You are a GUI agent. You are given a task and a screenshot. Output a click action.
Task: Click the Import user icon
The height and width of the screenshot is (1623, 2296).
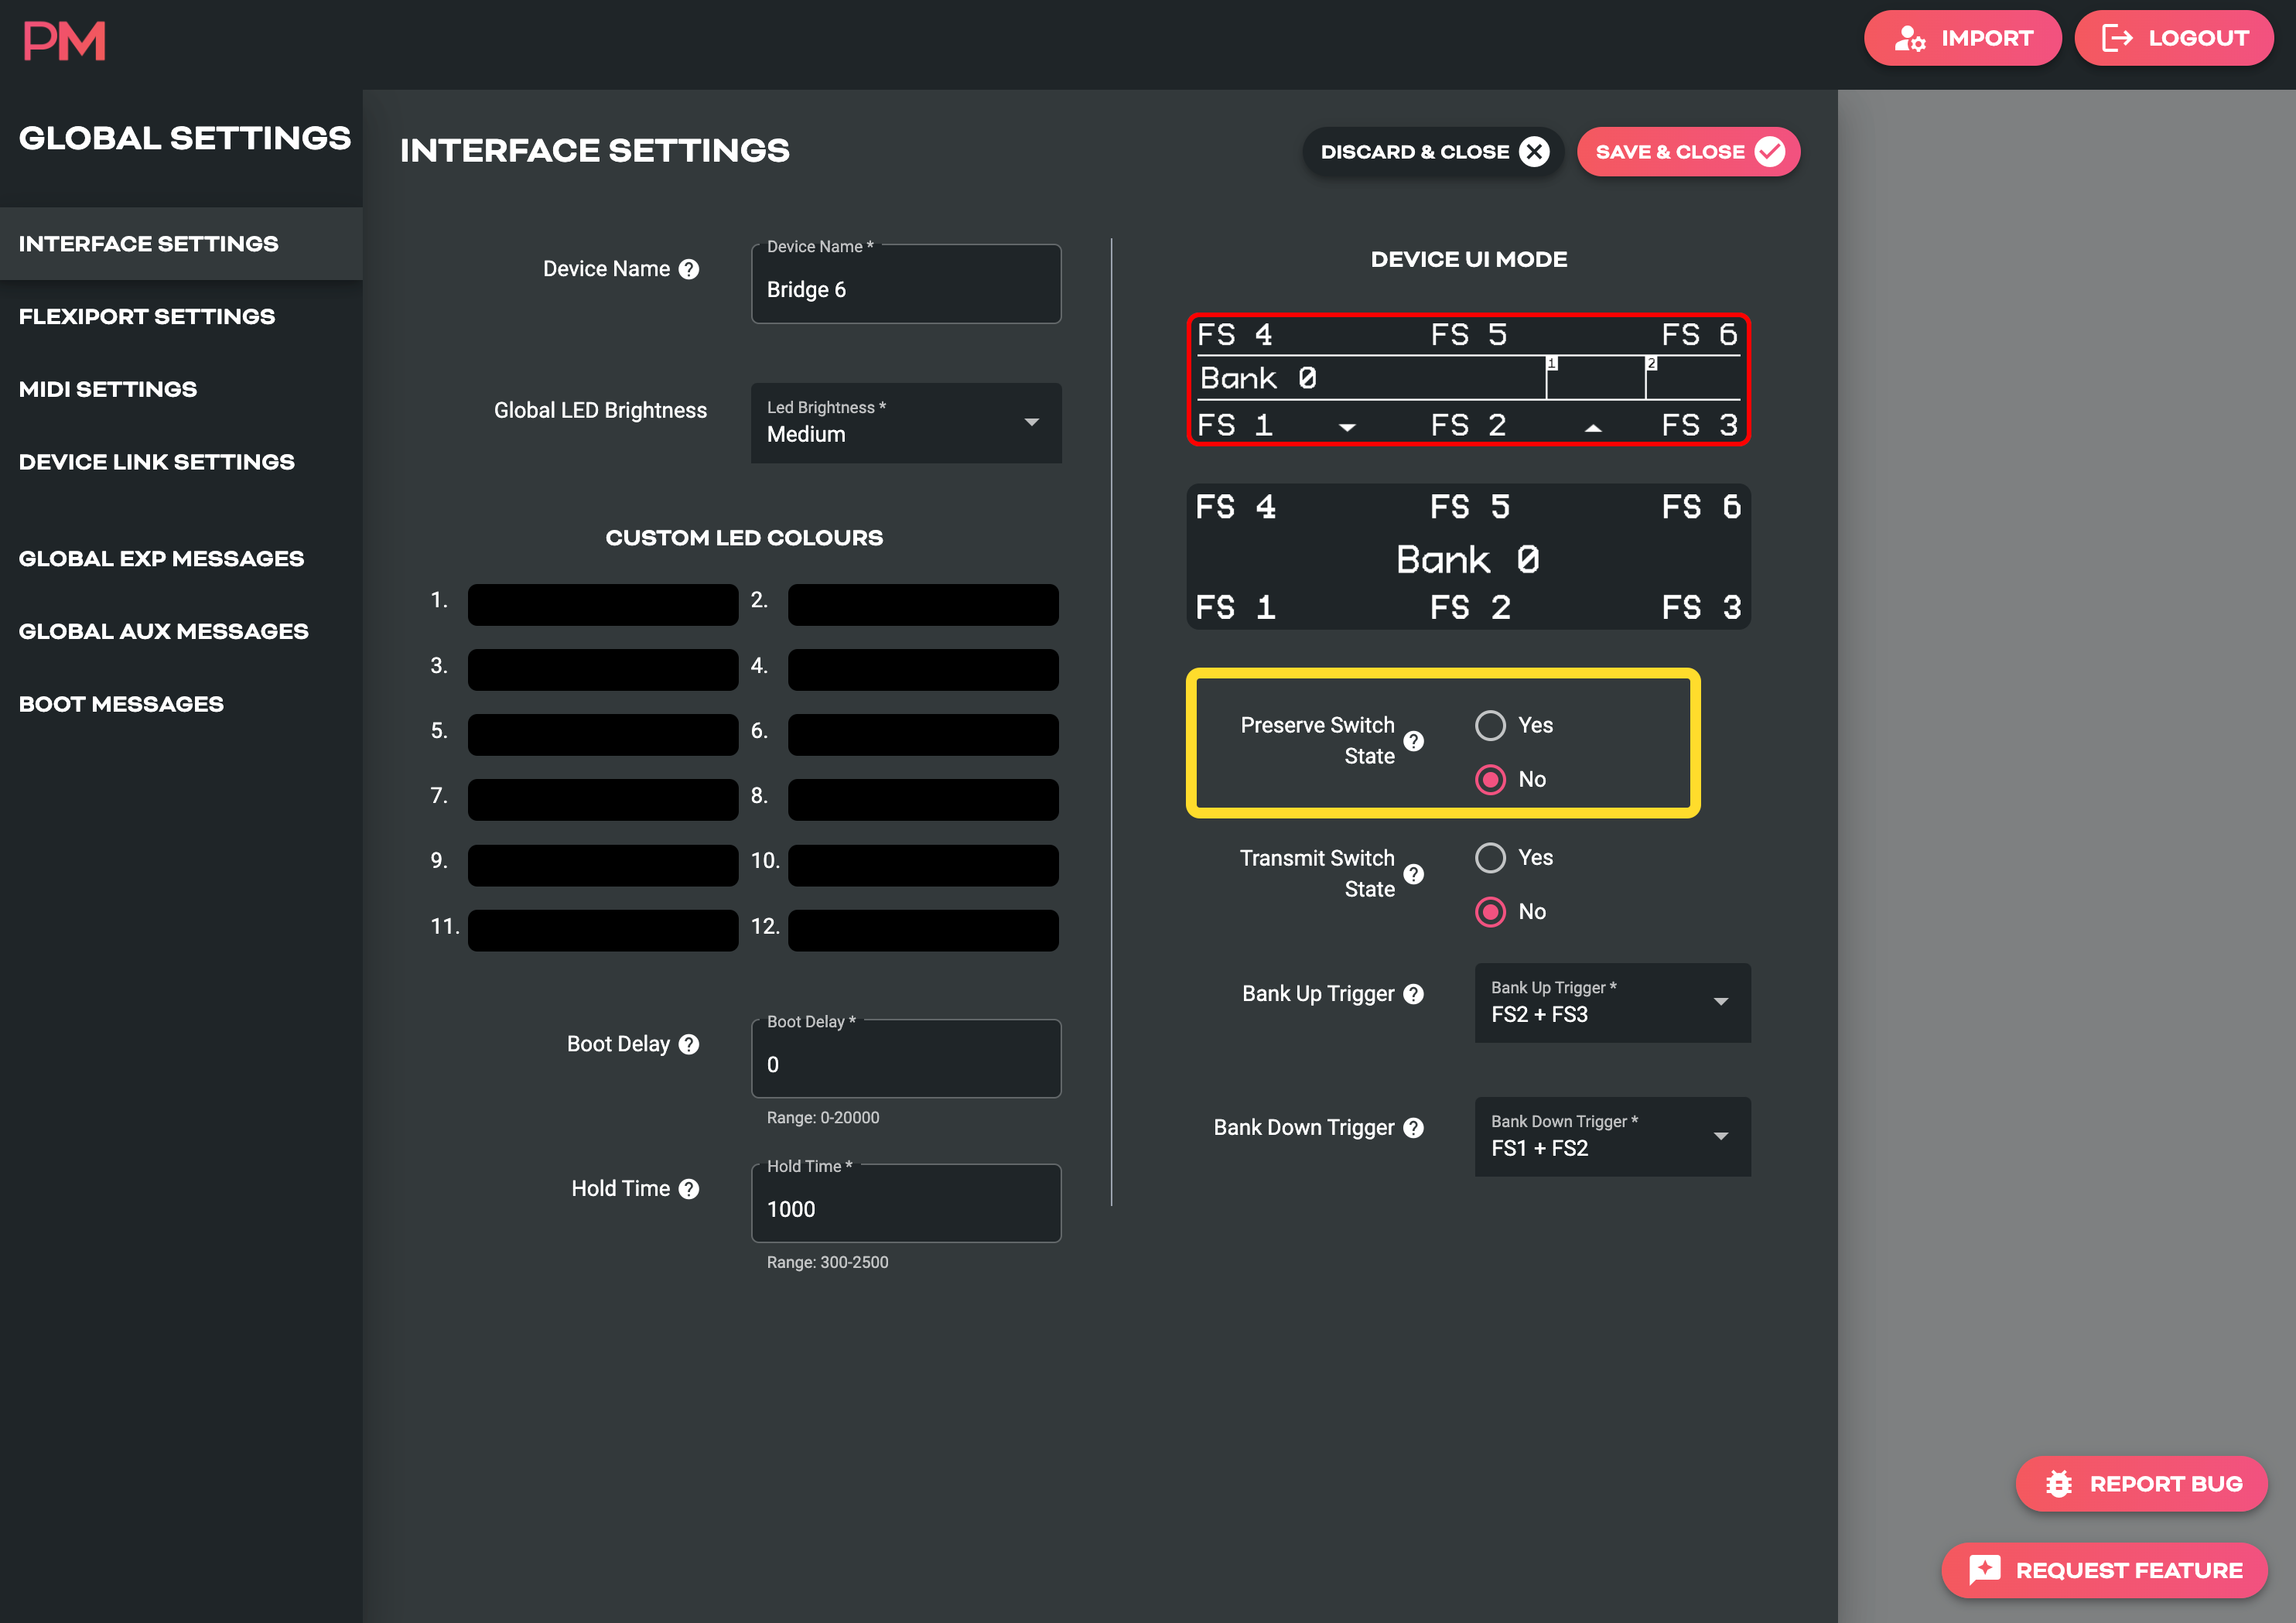[x=1910, y=38]
